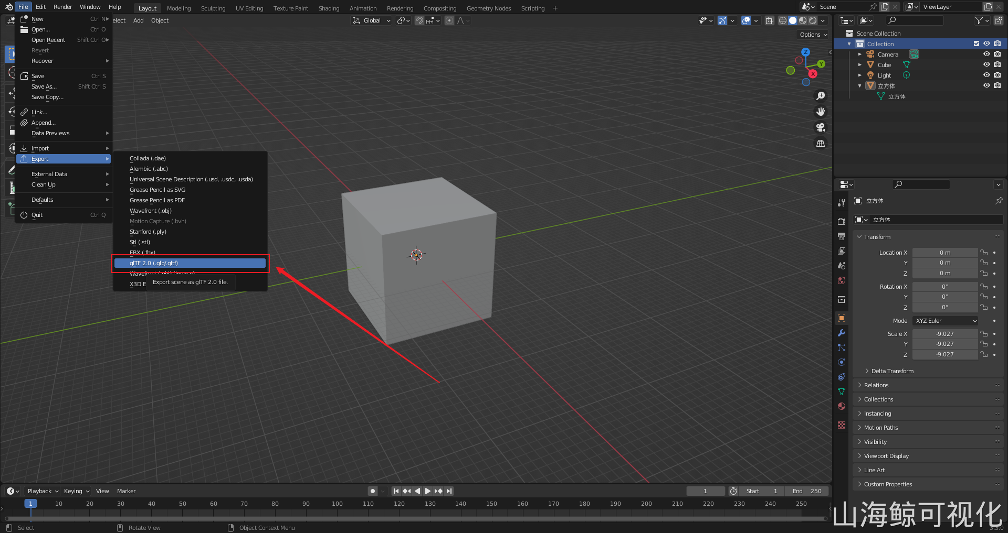This screenshot has height=533, width=1008.
Task: Uncheck Collection exclude-from-view-layer checkbox
Action: click(x=976, y=43)
